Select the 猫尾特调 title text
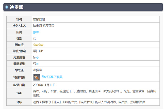Image resolution: width=165 pixels, height=111 pixels. pos(39,19)
